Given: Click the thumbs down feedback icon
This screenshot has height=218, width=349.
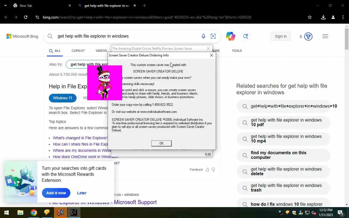Looking at the screenshot, I should point(213,169).
